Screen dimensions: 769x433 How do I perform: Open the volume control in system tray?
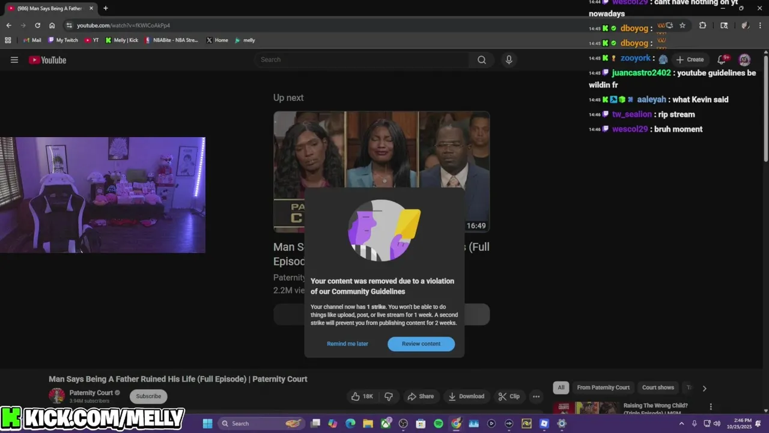click(717, 423)
